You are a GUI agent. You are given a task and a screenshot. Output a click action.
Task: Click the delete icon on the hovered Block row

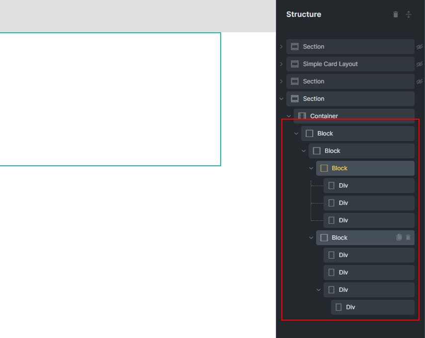(x=408, y=237)
